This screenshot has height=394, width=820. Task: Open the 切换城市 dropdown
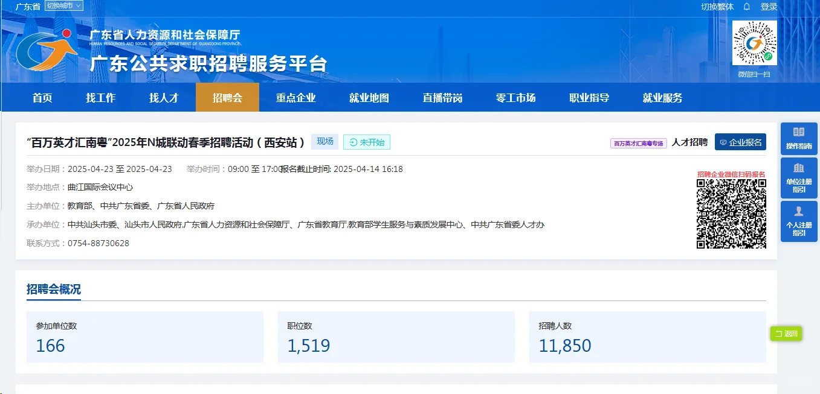pos(63,5)
